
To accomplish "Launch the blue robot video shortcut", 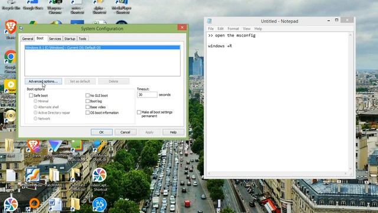I will pos(99,205).
